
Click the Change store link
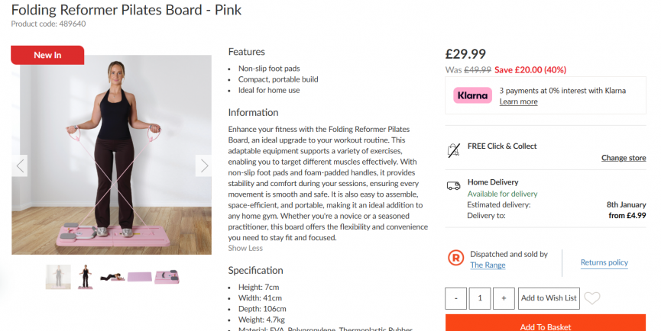coord(624,158)
